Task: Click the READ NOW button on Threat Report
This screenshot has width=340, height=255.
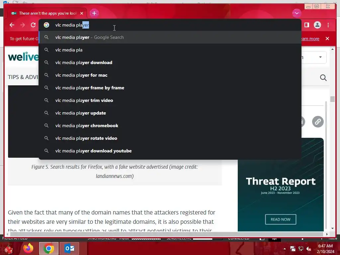Action: point(281,219)
